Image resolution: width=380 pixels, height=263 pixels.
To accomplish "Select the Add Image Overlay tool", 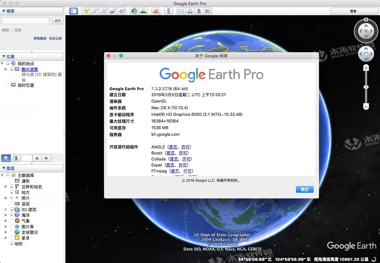I will coord(113,11).
